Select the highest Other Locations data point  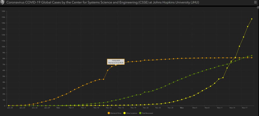pyautogui.click(x=252, y=19)
